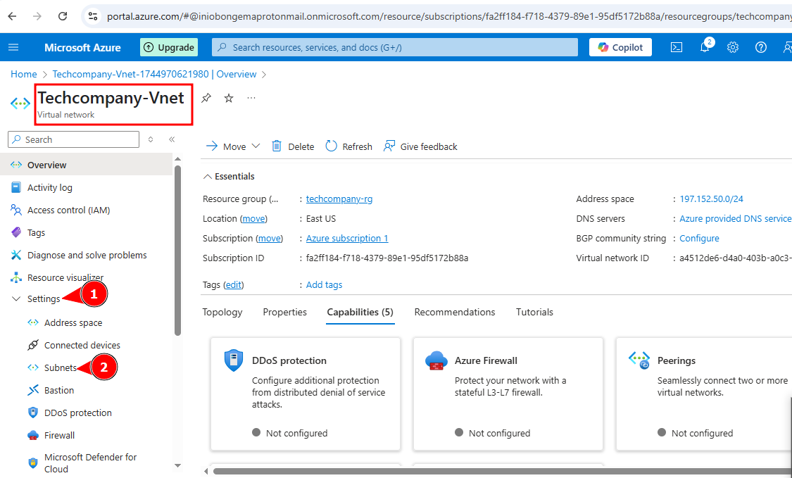Select Overview in the sidebar
The image size is (792, 478).
pos(87,165)
